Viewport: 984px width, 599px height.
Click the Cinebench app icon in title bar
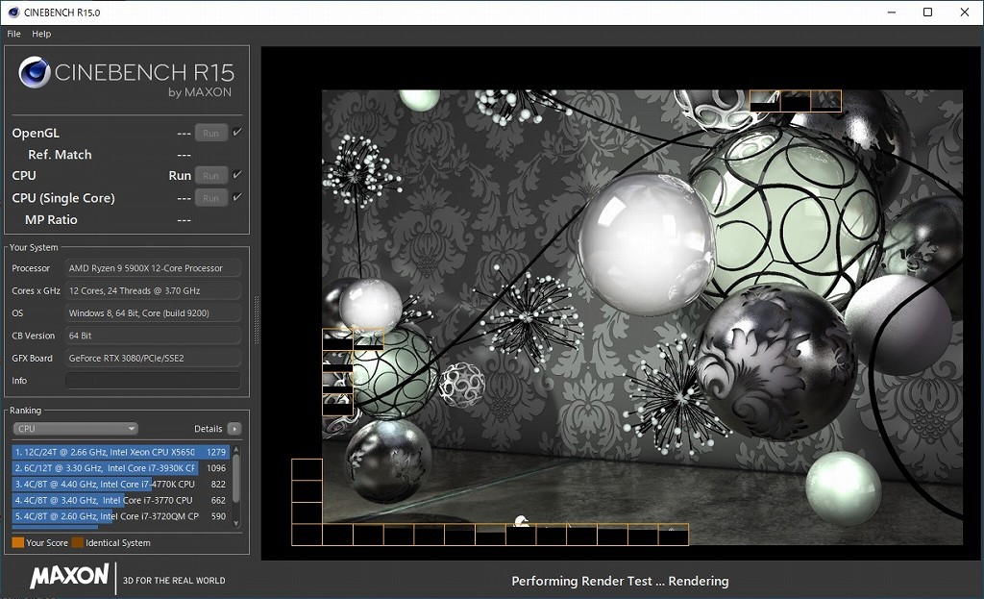coord(12,12)
